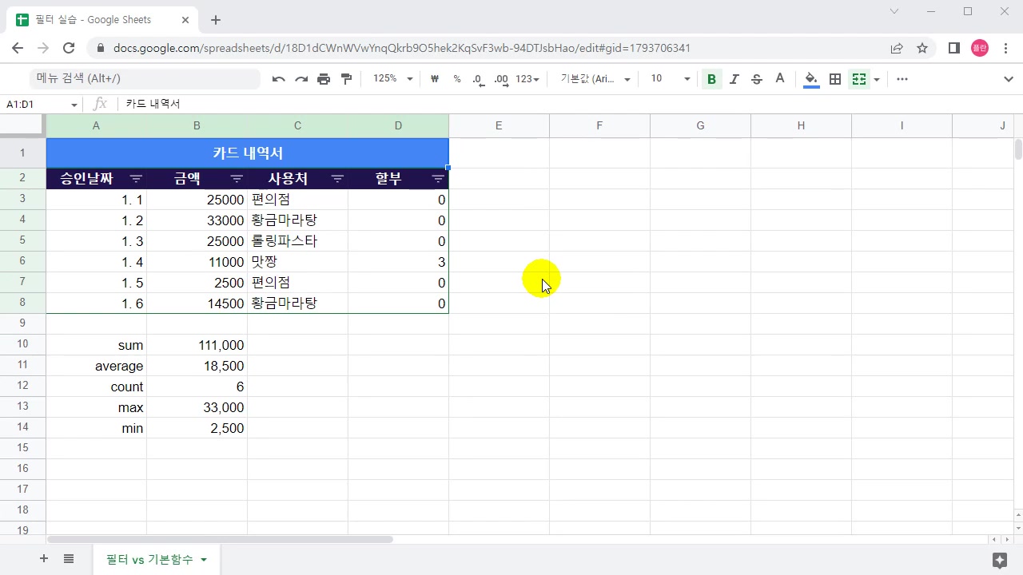Open the font family dropdown 기본값
The width and height of the screenshot is (1023, 575).
point(593,79)
